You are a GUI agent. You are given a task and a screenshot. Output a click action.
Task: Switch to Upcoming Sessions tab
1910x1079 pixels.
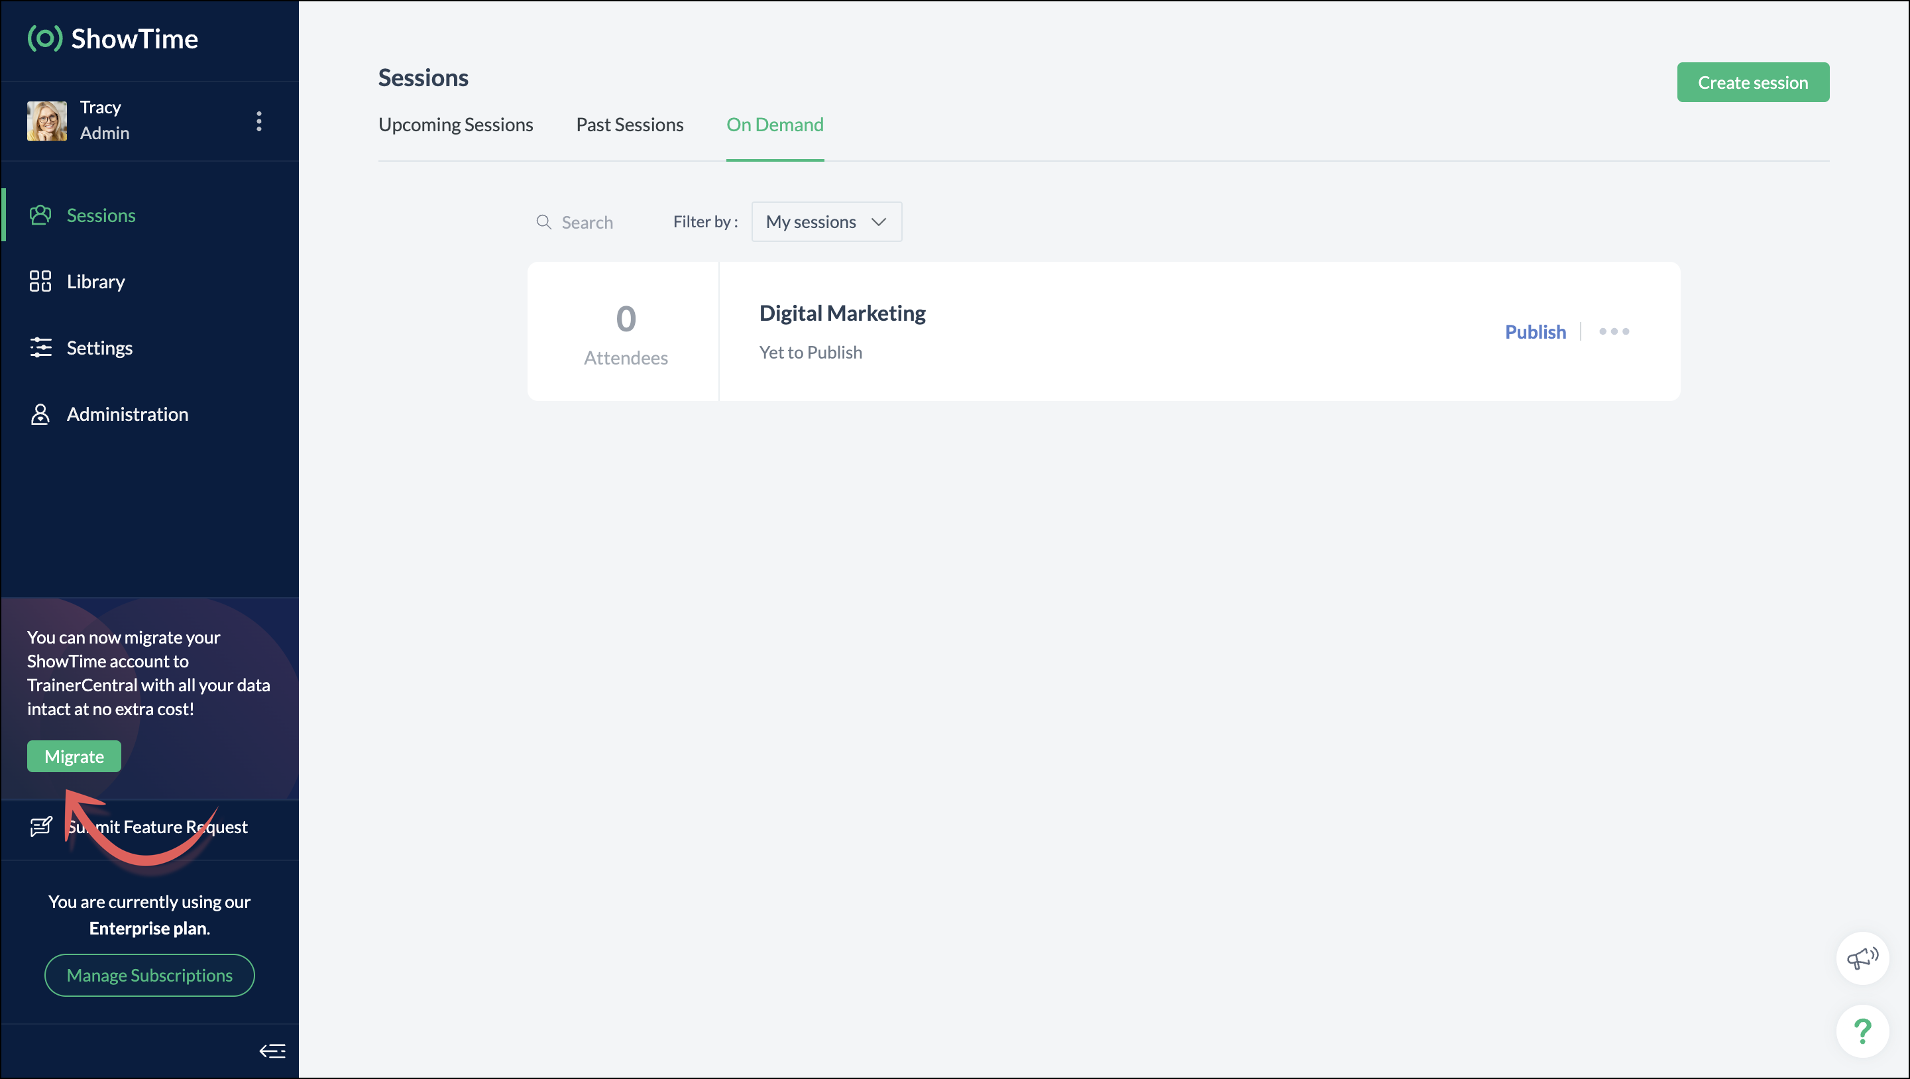coord(455,125)
